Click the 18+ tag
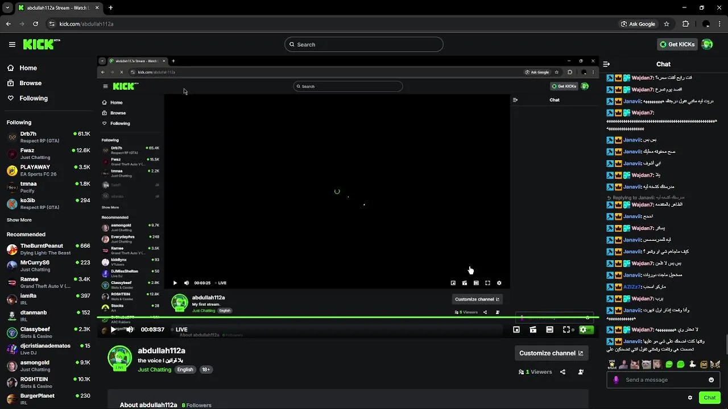The image size is (728, 409). click(x=206, y=370)
